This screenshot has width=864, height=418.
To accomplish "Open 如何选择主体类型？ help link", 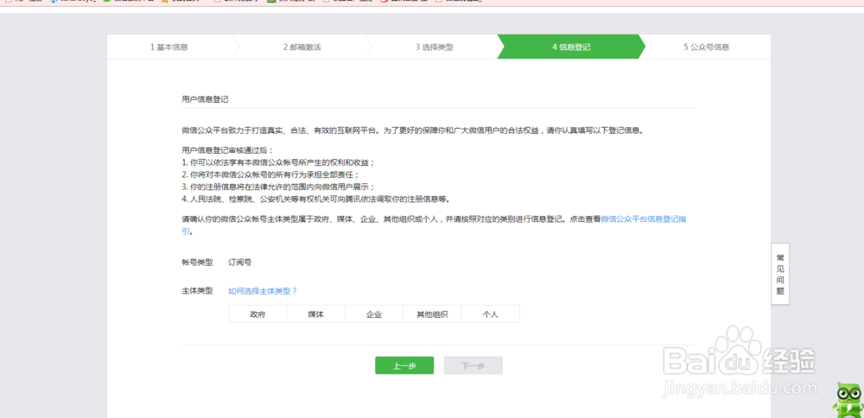I will click(x=263, y=291).
